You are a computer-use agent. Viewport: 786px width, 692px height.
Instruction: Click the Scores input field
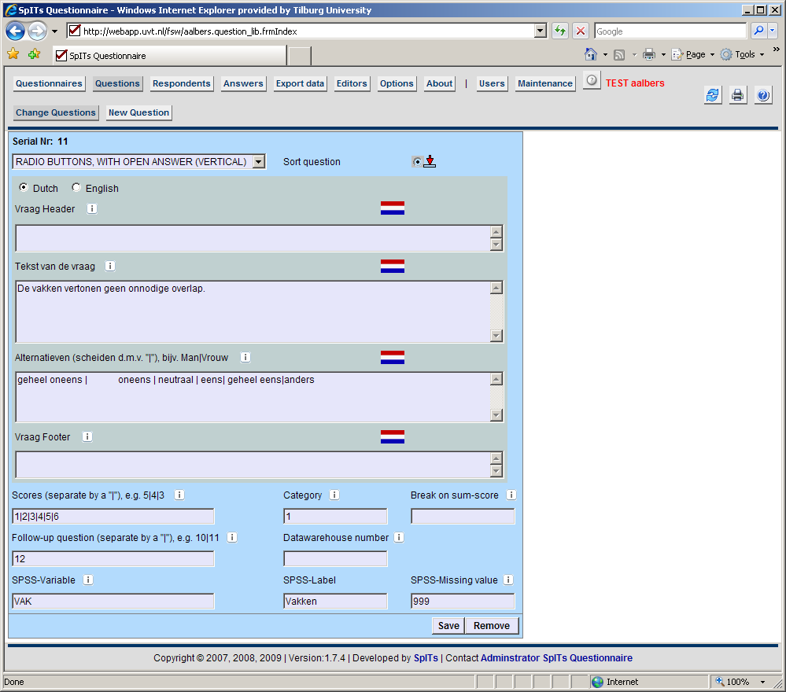click(113, 517)
